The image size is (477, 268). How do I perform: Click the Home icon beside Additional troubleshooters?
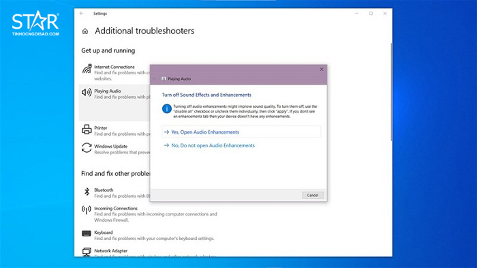[x=85, y=31]
